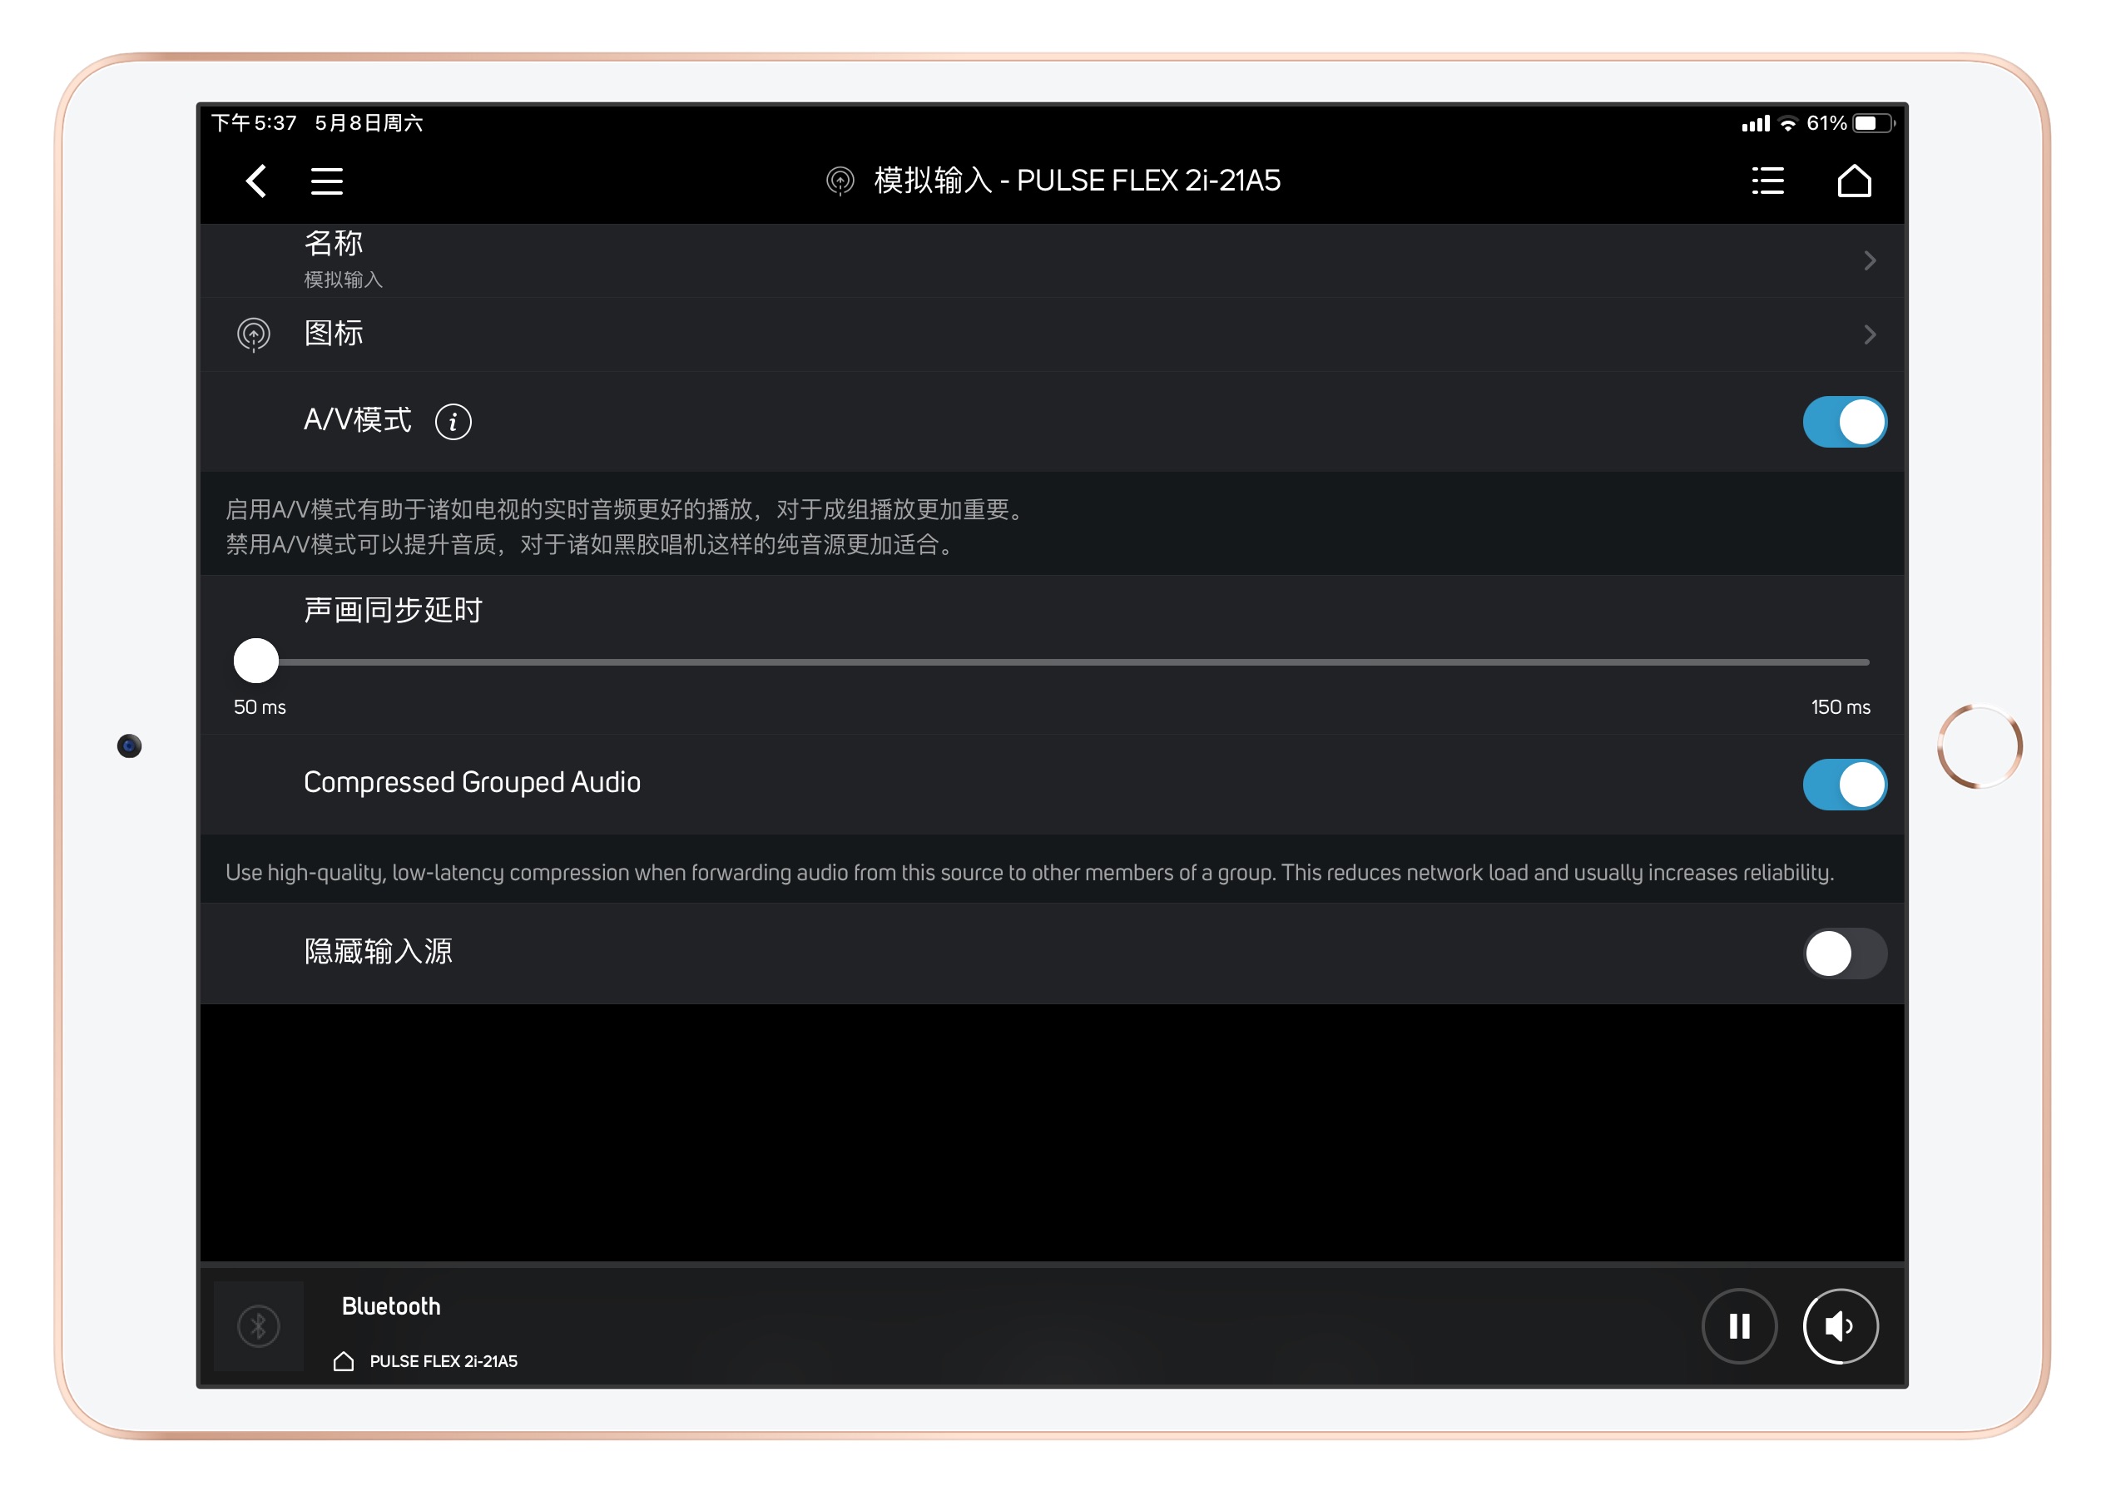Expand the 名称 row to rename input
The image size is (2106, 1491).
pos(1010,260)
